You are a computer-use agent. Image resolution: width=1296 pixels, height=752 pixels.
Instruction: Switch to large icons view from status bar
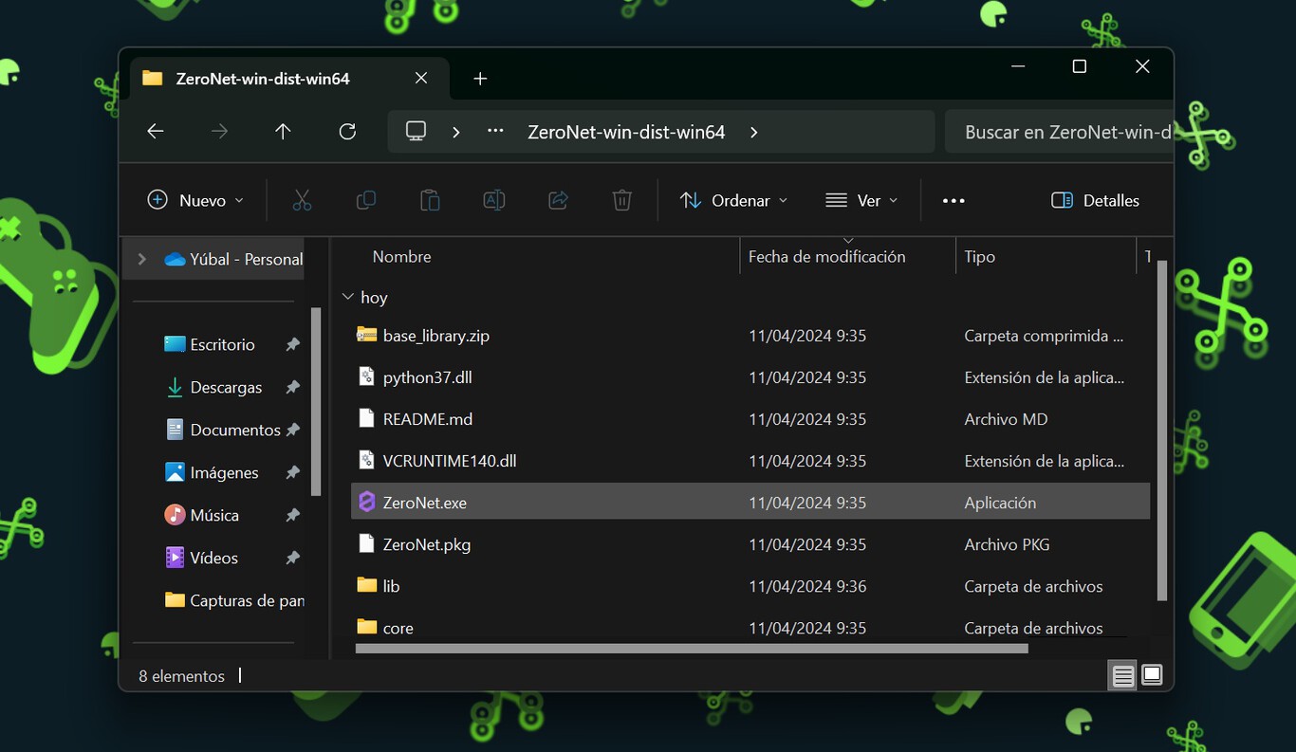point(1151,674)
